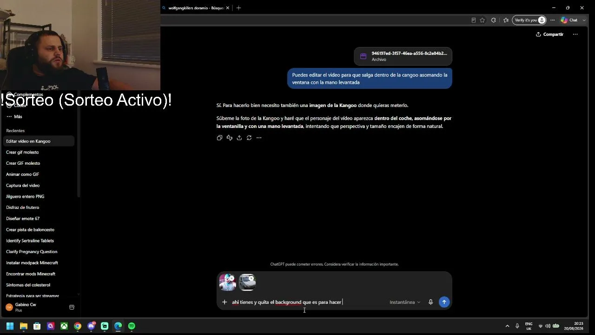
Task: Open the clock and calendar flyout
Action: coord(574,326)
